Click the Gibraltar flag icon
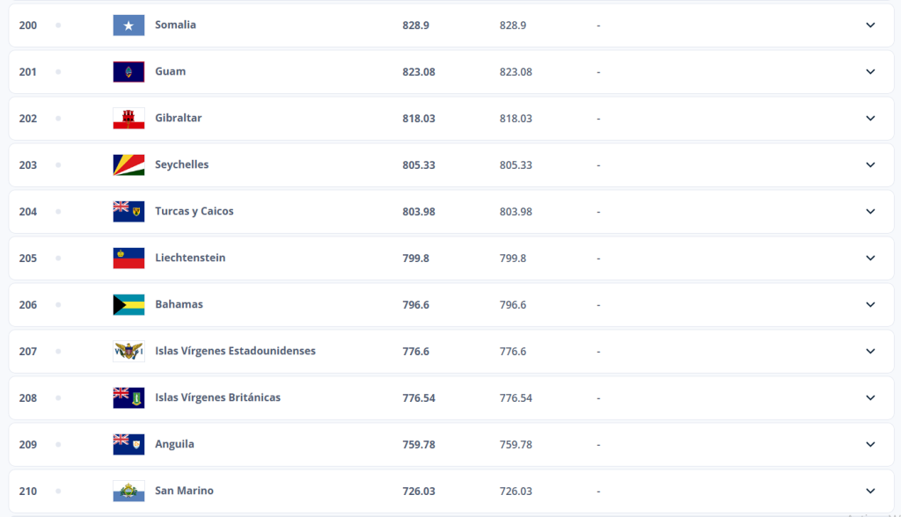The image size is (901, 517). 128,119
